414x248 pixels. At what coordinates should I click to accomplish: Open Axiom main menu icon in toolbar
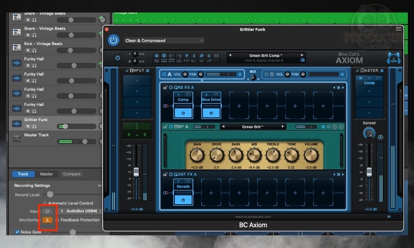[x=156, y=56]
